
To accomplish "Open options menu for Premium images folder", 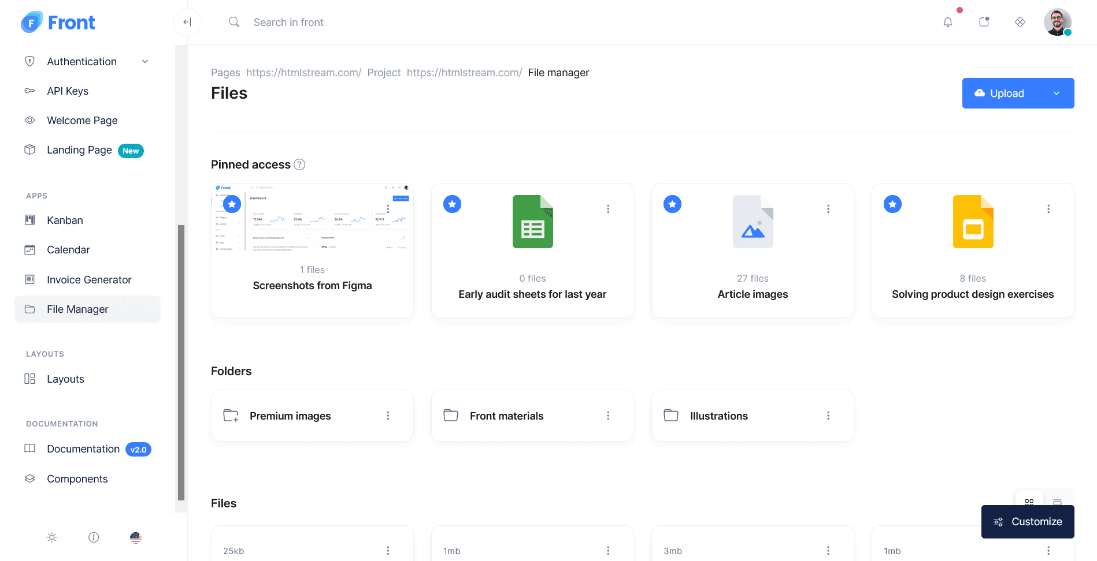I will pyautogui.click(x=388, y=416).
